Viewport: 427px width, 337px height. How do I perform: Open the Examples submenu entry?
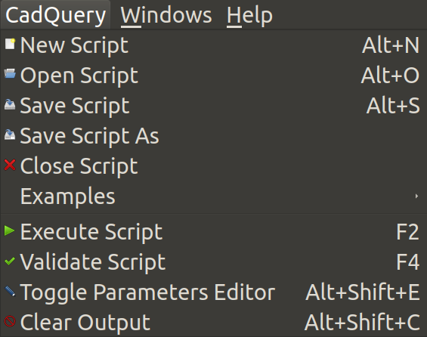pos(213,196)
